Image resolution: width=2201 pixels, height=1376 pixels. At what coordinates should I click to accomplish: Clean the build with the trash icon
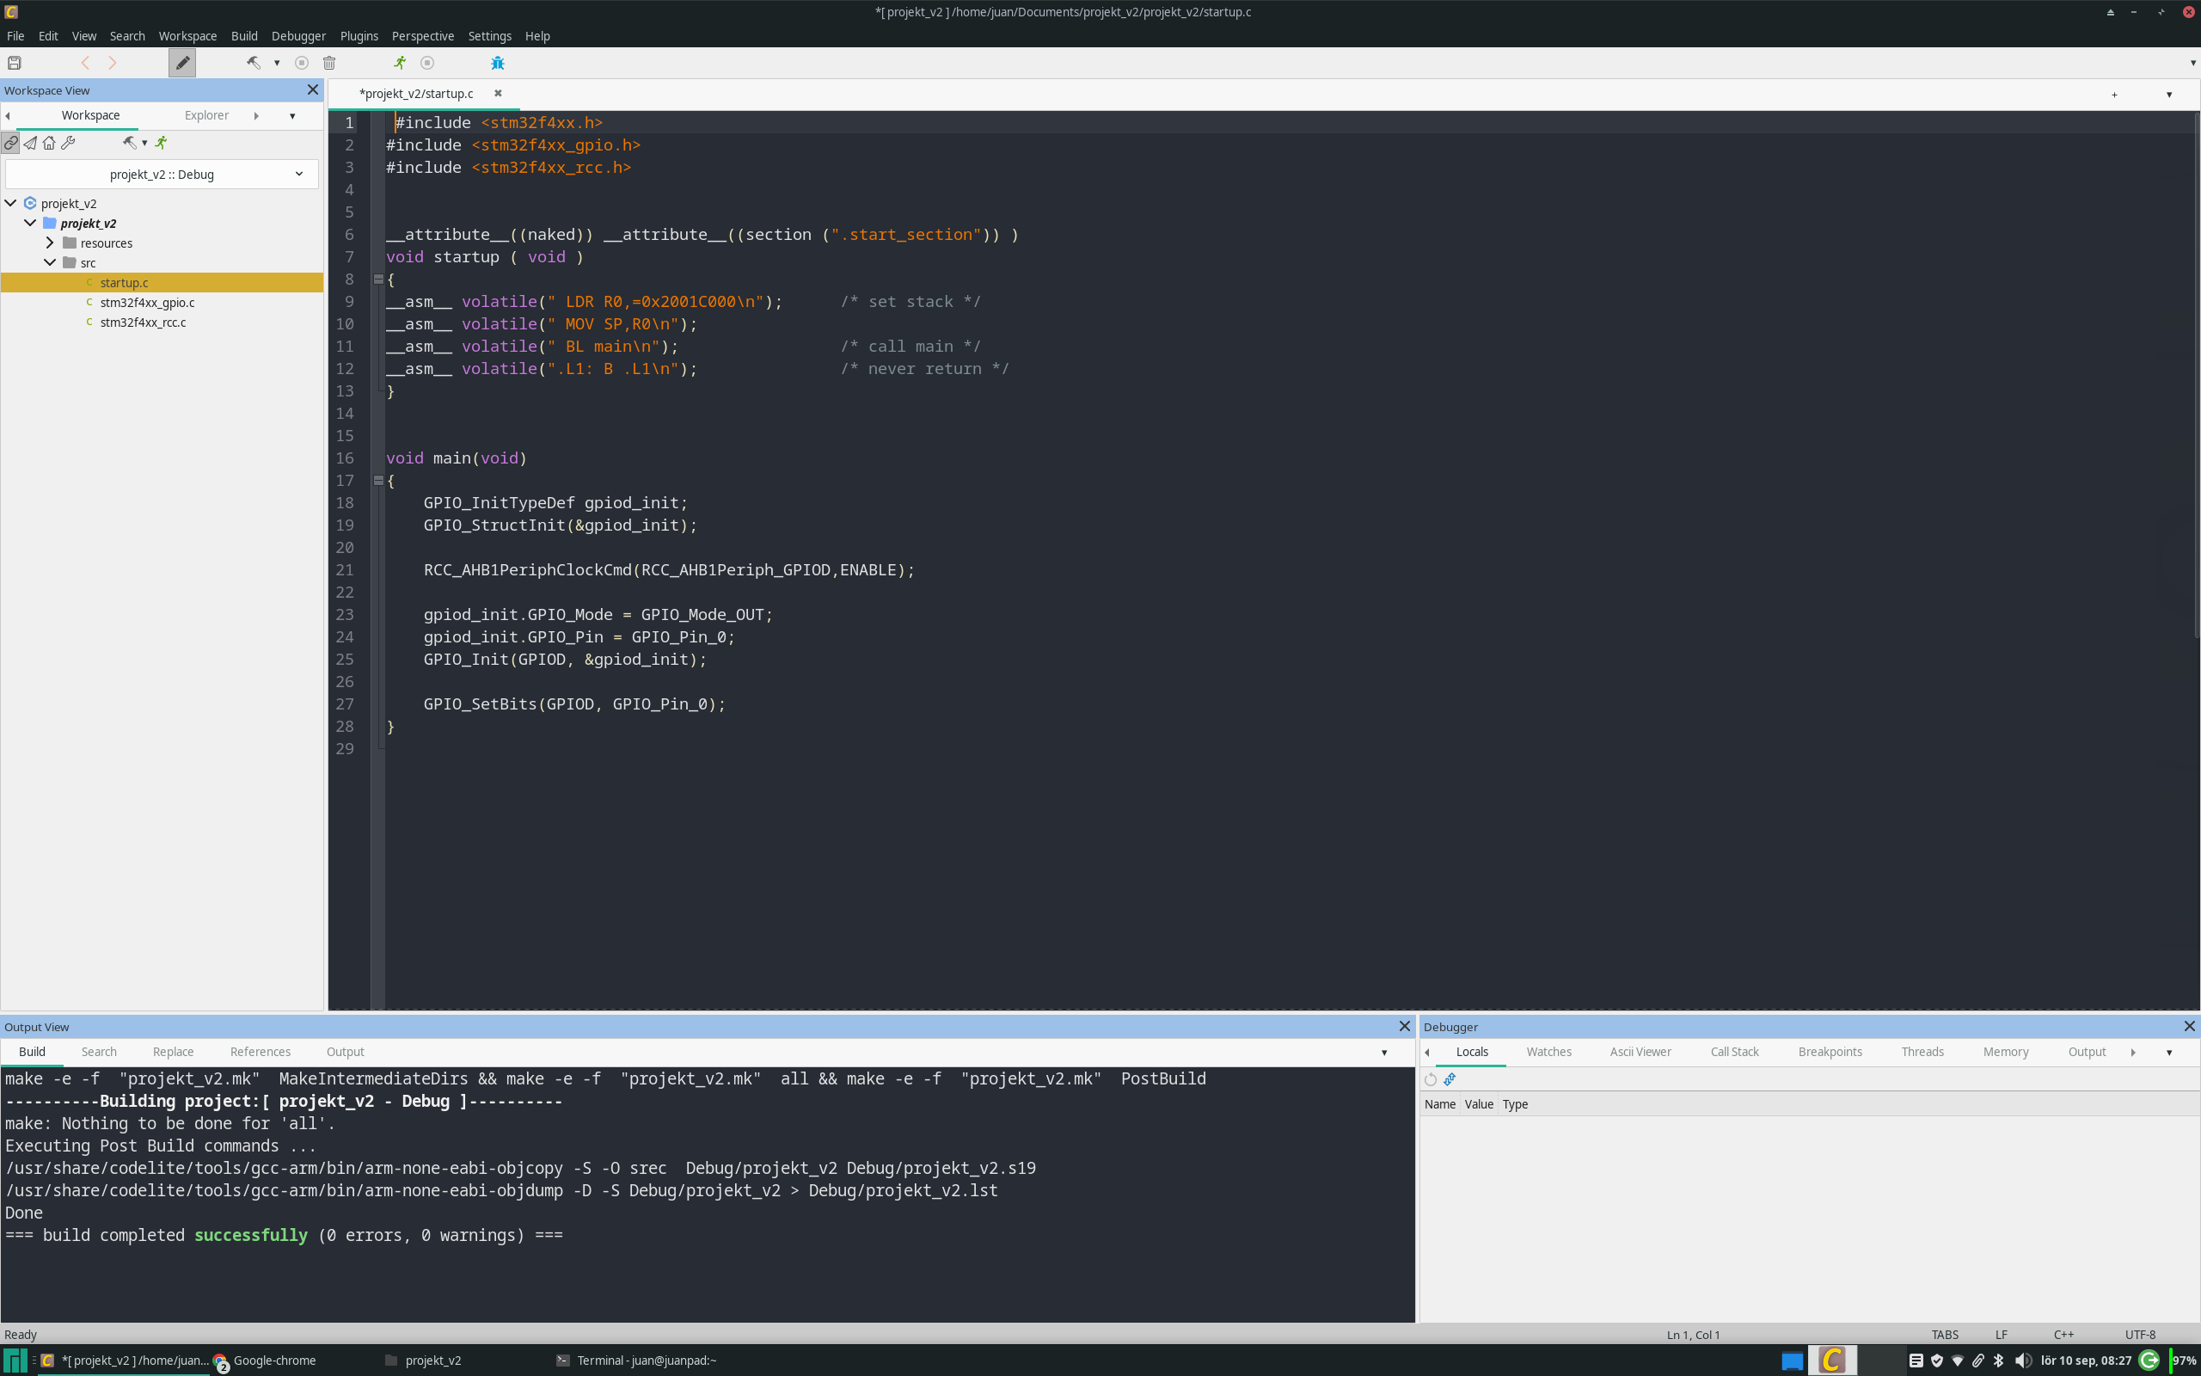click(x=329, y=63)
